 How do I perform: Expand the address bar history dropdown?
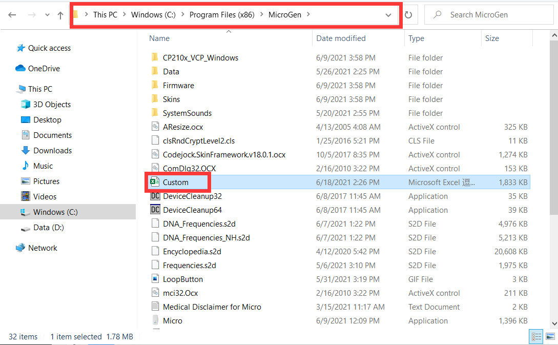(388, 15)
